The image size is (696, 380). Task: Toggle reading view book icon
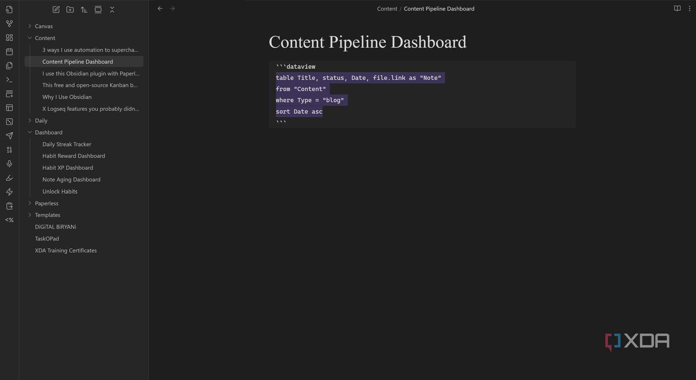pyautogui.click(x=677, y=8)
